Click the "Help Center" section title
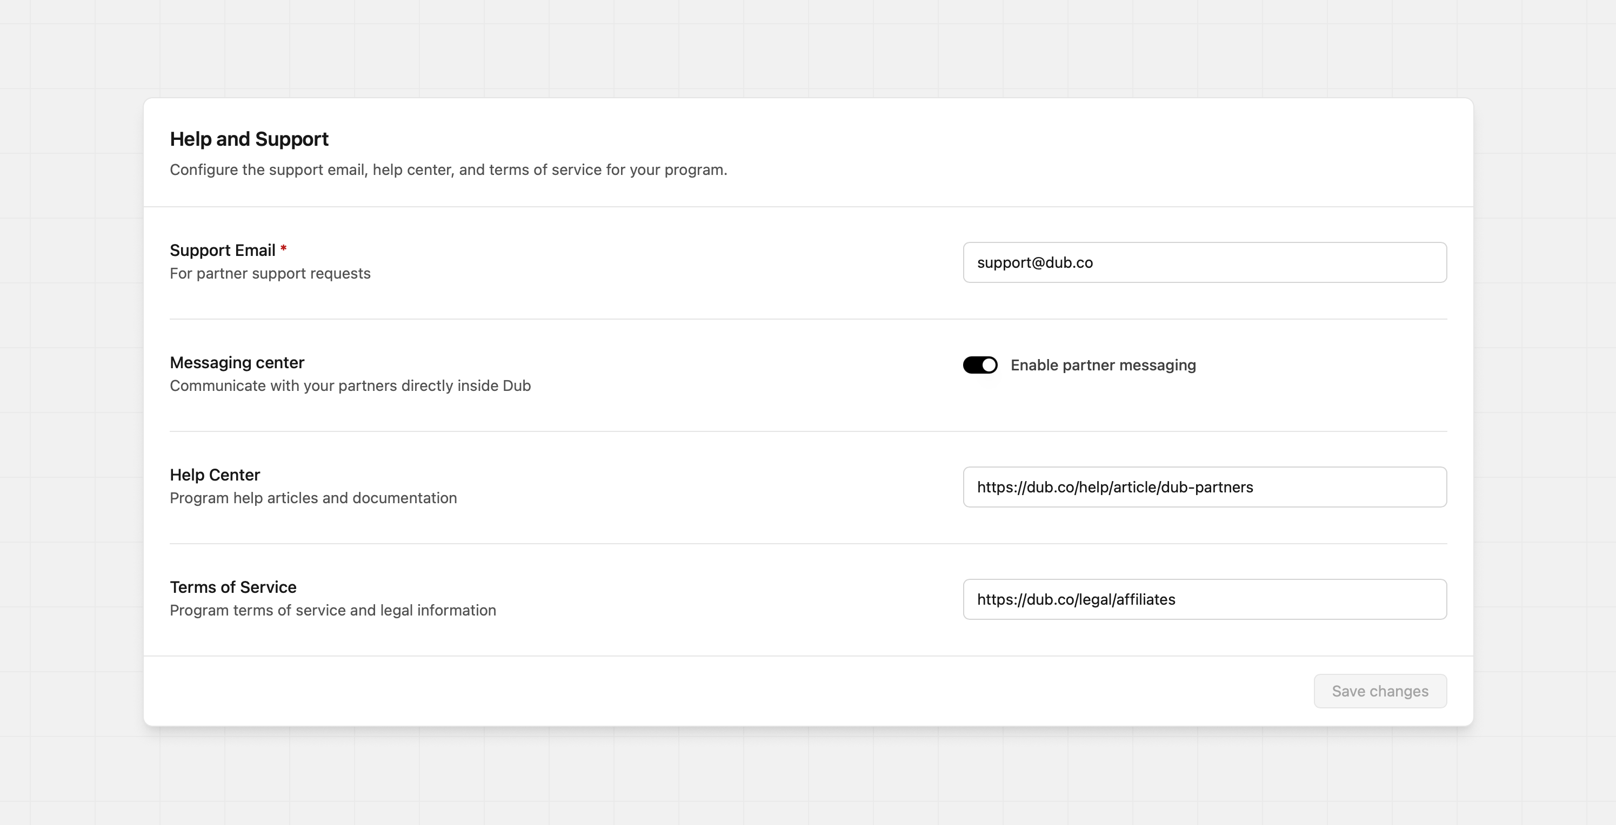Viewport: 1616px width, 825px height. point(215,475)
